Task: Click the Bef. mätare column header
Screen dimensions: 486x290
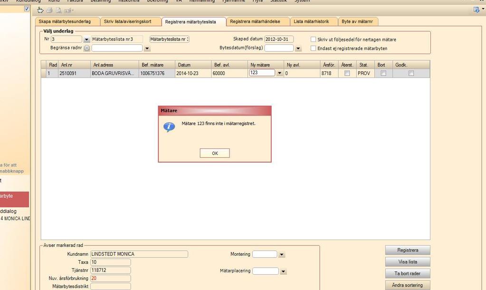Action: click(x=157, y=65)
